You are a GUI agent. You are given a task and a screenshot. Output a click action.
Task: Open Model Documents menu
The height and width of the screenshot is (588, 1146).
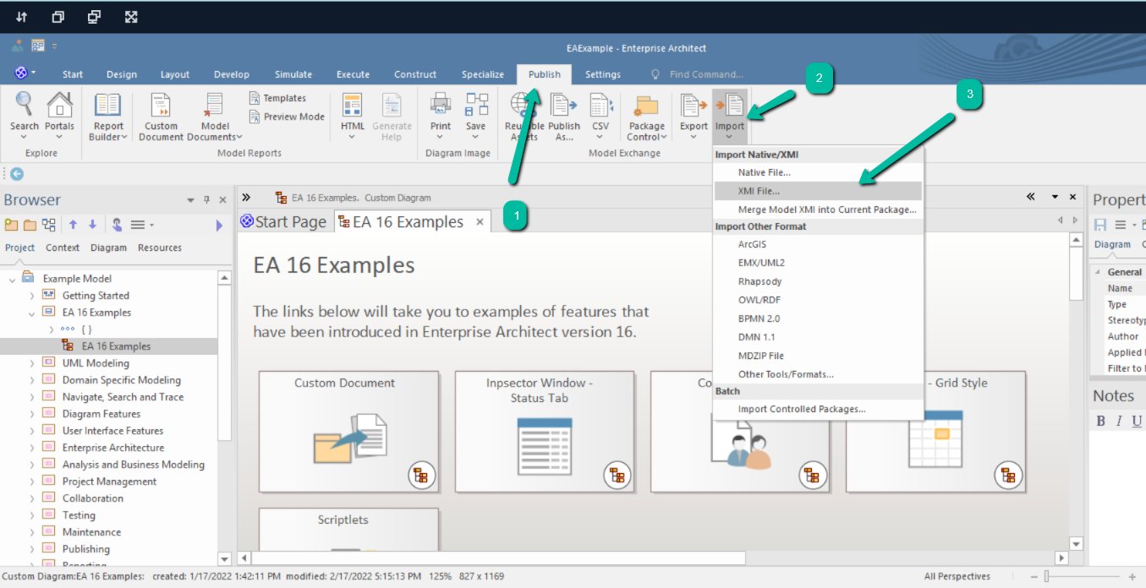click(215, 117)
